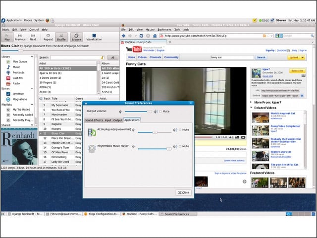Viewport: 317px width, 238px height.
Task: Collapse the Playlists section in Rhythmbox
Action: point(32,105)
